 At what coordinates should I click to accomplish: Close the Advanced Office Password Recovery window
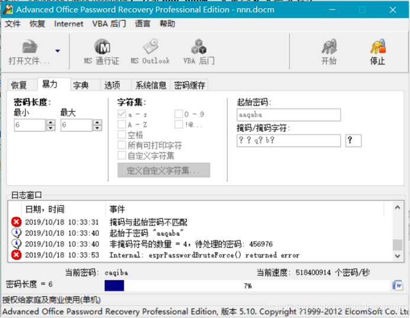(393, 10)
